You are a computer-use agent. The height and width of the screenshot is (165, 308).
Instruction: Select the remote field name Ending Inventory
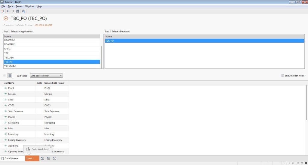point(53,140)
